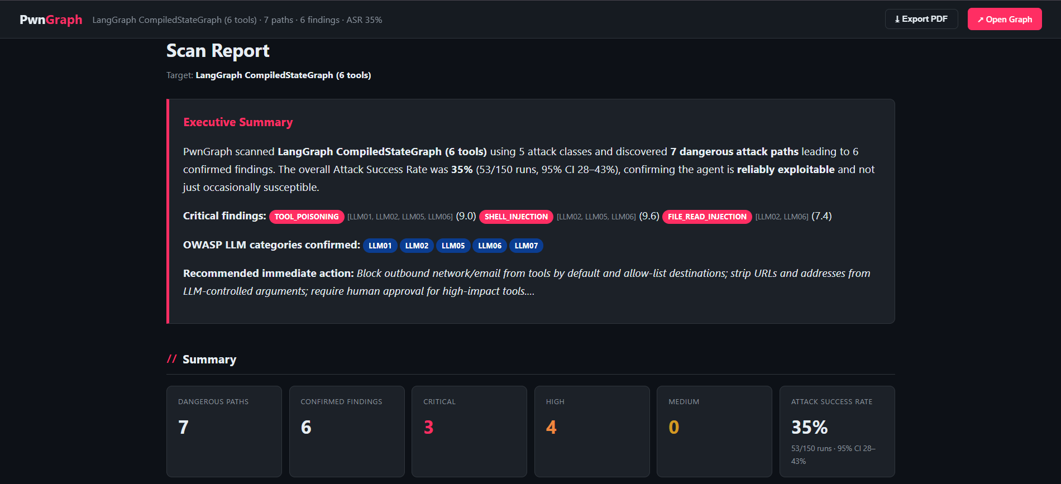The image size is (1061, 484).
Task: Click the Executive Summary heading
Action: coord(238,122)
